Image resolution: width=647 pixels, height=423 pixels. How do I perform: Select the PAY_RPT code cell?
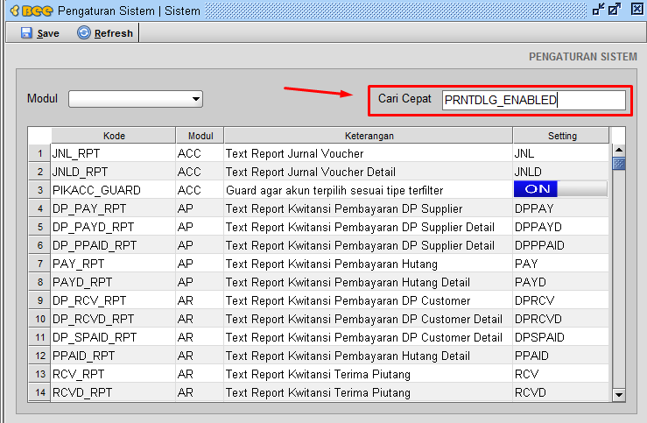114,264
